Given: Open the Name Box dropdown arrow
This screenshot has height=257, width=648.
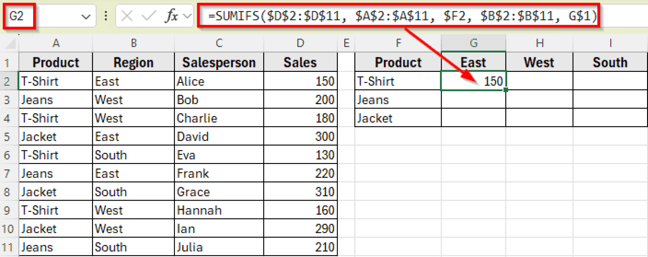Looking at the screenshot, I should 86,16.
